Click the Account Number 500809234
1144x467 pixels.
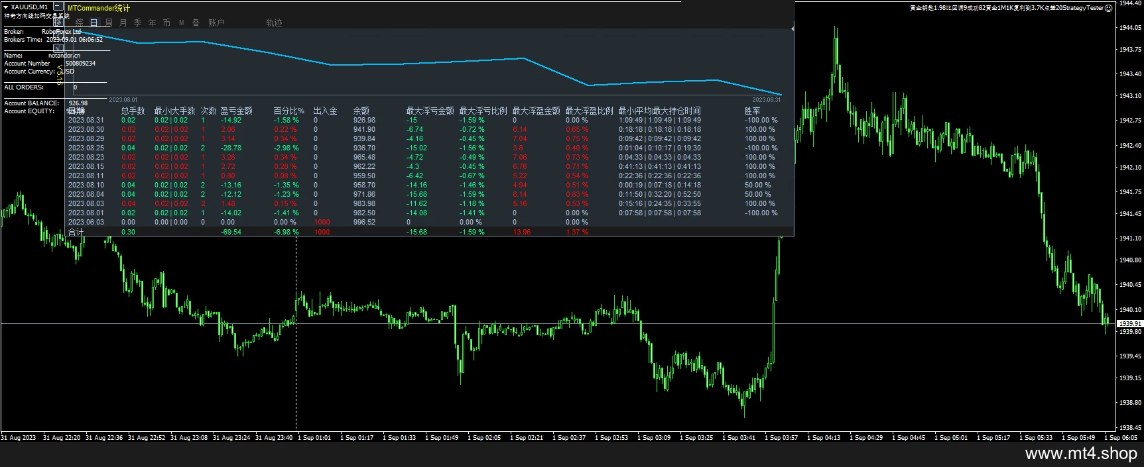80,64
